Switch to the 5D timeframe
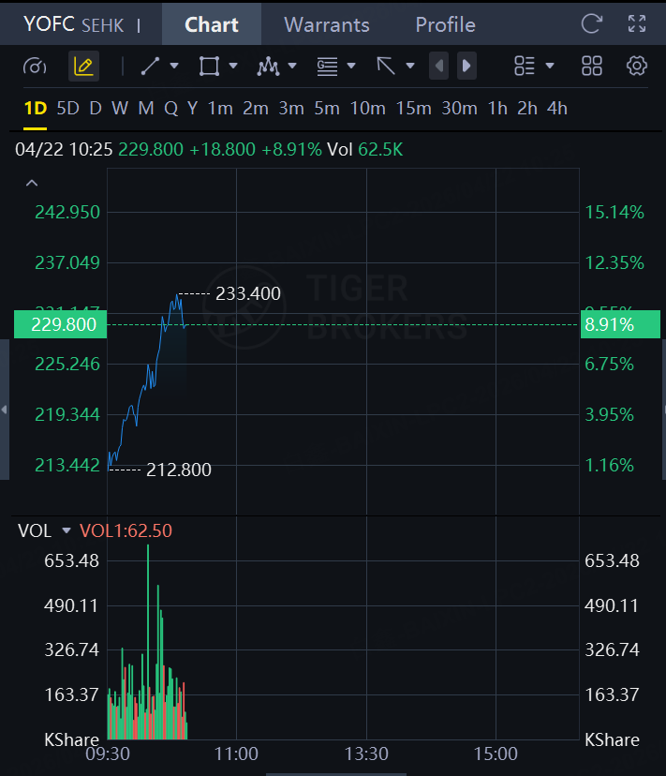The height and width of the screenshot is (776, 666). [x=67, y=109]
